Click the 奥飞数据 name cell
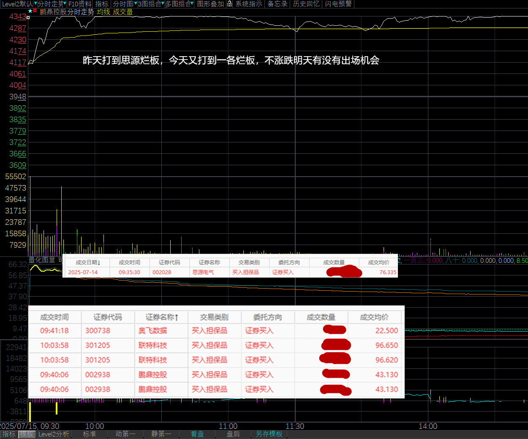528x439 pixels. pos(153,331)
